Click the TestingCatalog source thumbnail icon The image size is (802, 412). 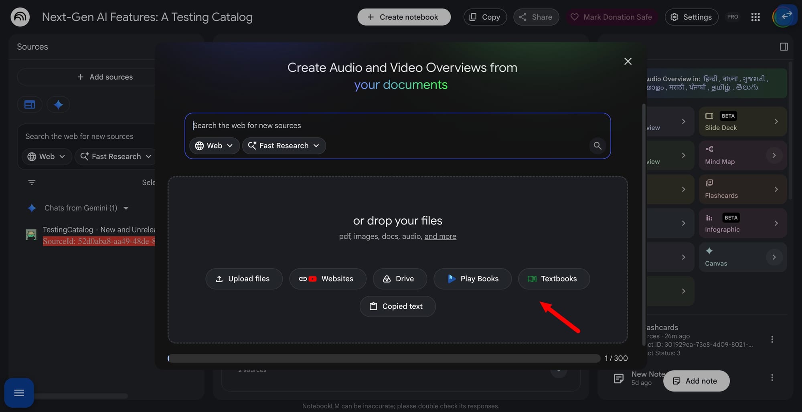tap(31, 234)
